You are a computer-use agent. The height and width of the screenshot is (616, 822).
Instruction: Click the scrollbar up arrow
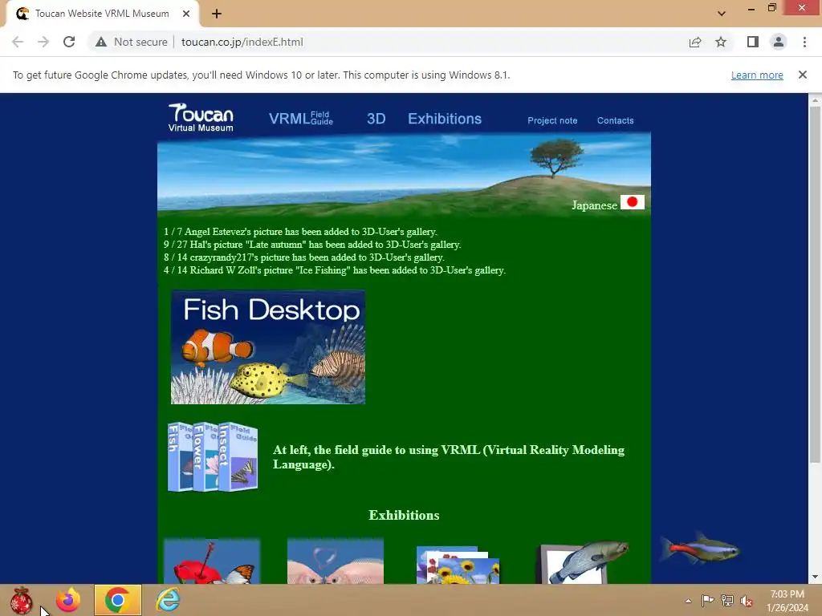coord(815,99)
